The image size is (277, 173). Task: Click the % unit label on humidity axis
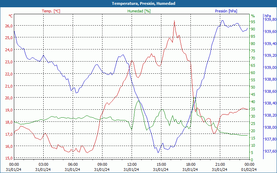pos(253,16)
